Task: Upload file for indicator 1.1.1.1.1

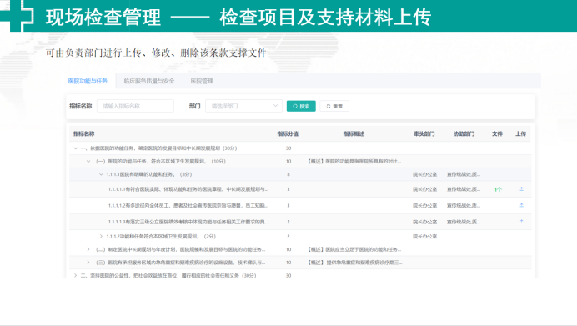Action: click(521, 189)
